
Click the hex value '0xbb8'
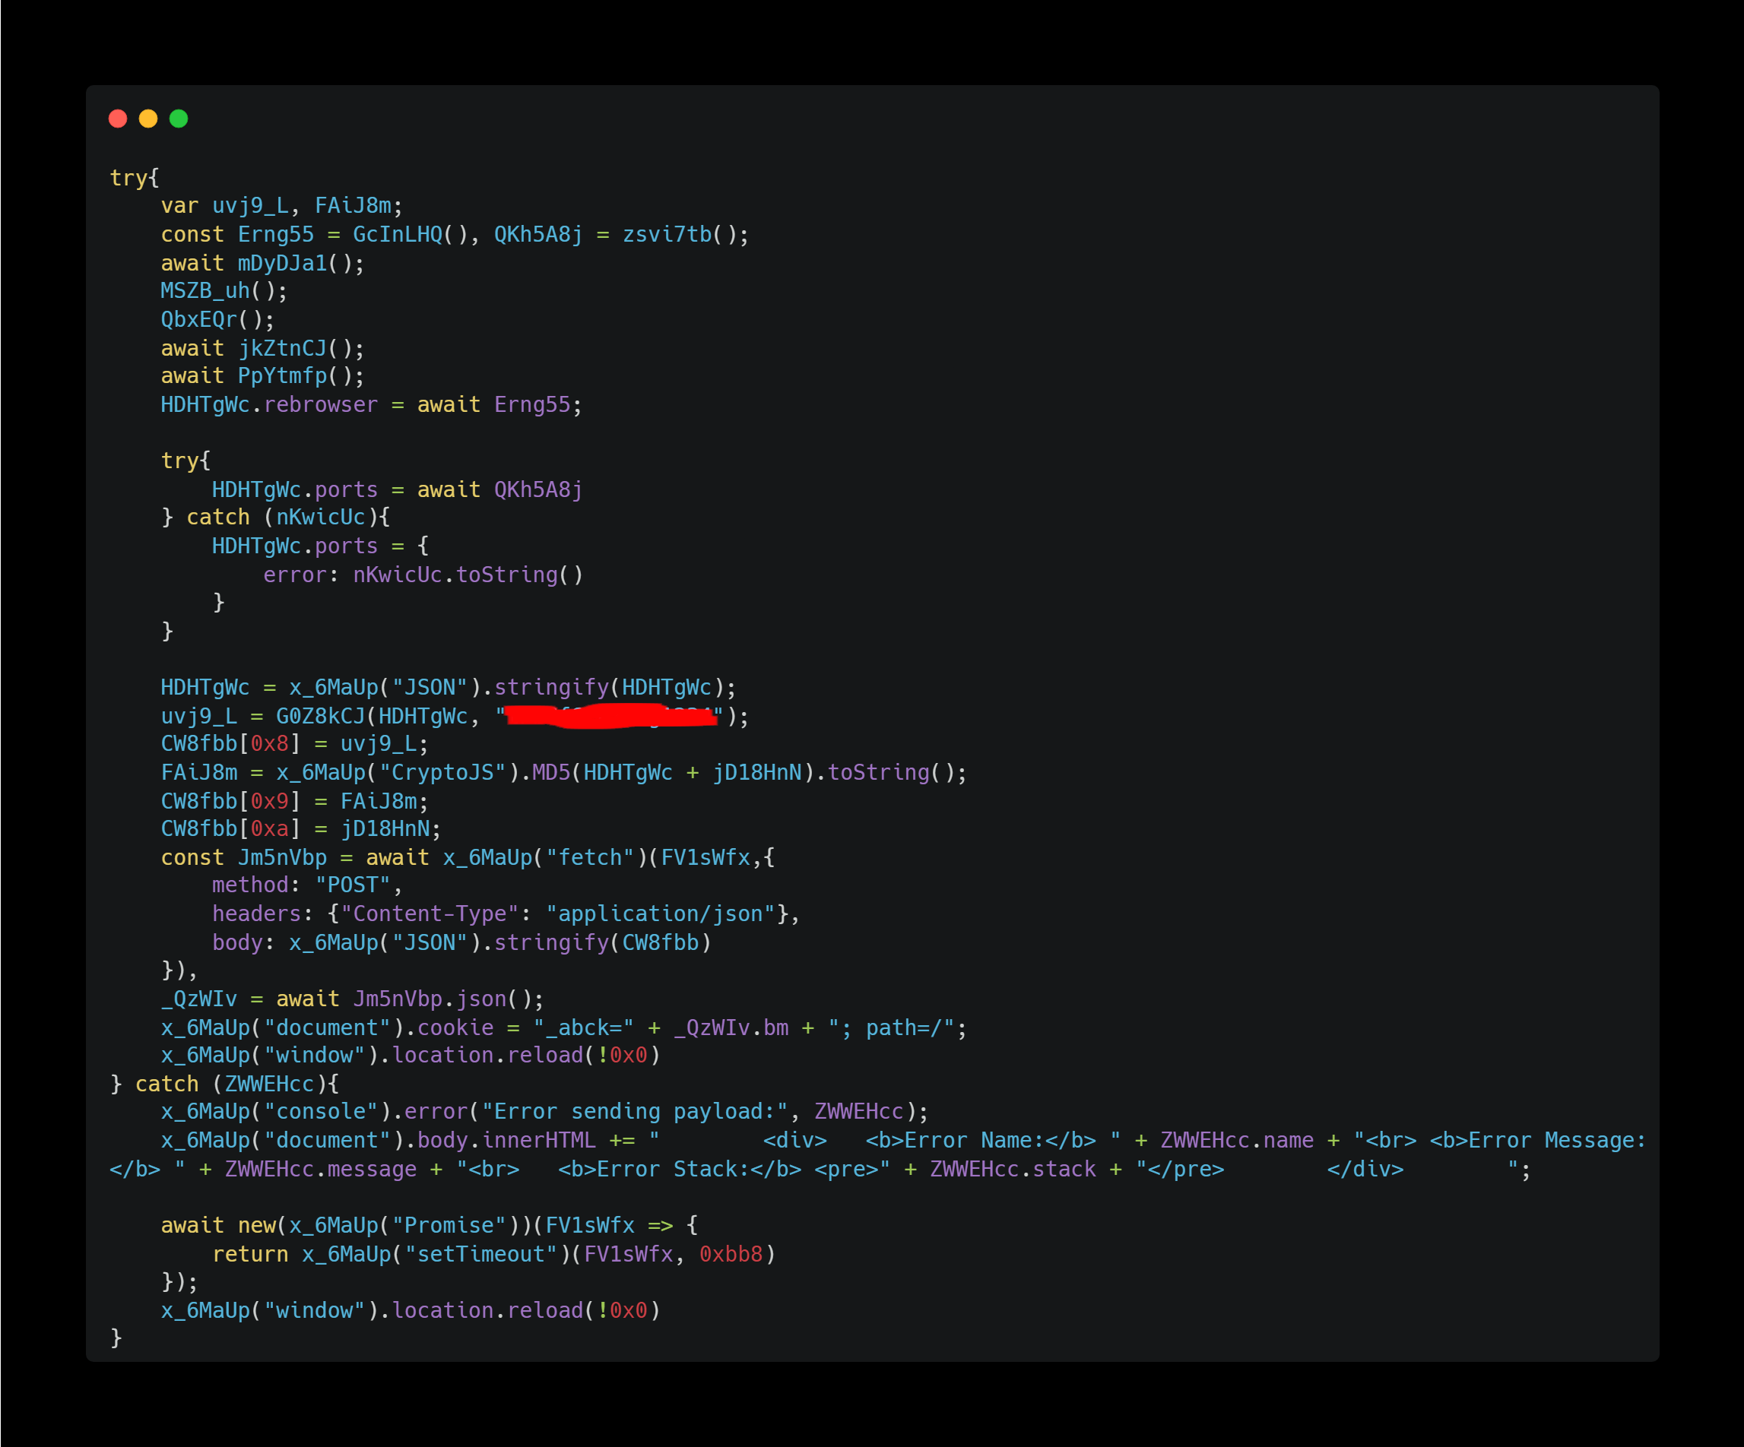(731, 1255)
